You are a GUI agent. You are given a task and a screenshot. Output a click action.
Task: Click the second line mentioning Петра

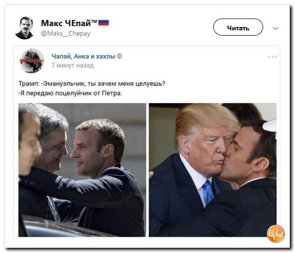70,93
